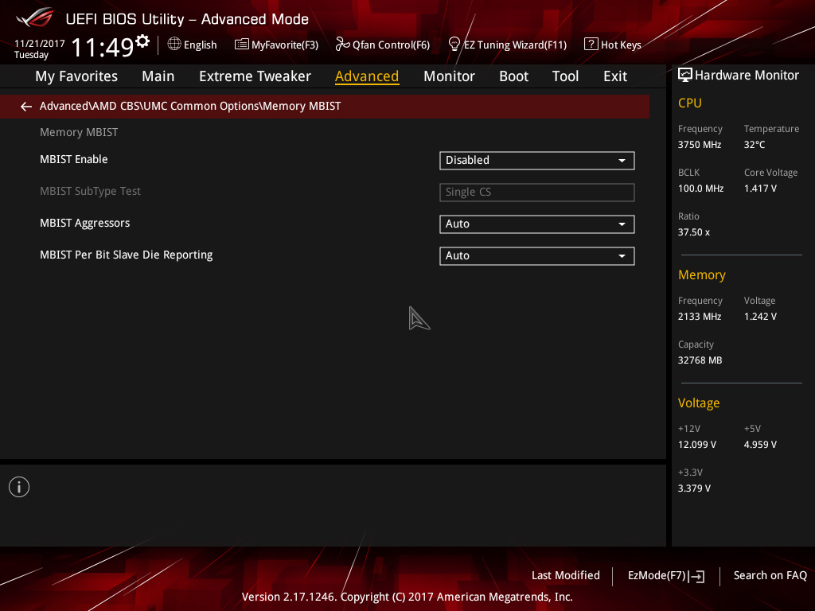The height and width of the screenshot is (611, 815).
Task: Click the Hot Keys question mark icon
Action: coord(591,45)
